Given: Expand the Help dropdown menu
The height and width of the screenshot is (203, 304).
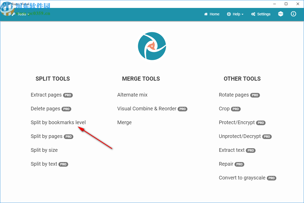Looking at the screenshot, I should (x=235, y=14).
